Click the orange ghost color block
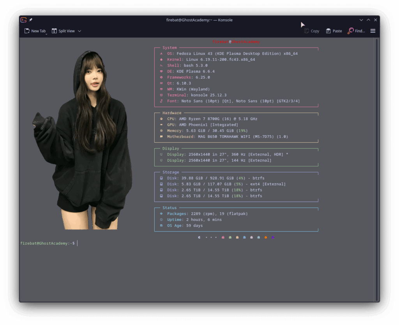 point(266,237)
